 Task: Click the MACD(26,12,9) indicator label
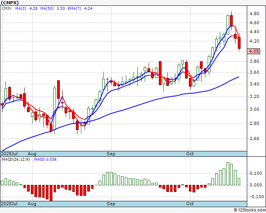click(x=16, y=160)
